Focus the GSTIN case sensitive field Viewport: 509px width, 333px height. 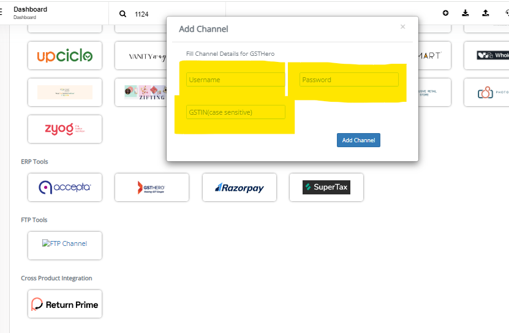(236, 112)
